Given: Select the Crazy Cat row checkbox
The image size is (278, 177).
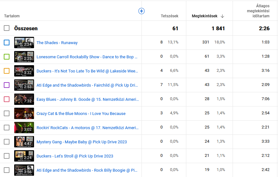Looking at the screenshot, I should pos(7,113).
